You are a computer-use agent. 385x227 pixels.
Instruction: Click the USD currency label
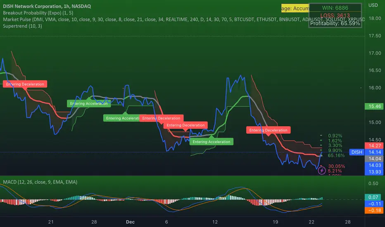click(x=373, y=5)
